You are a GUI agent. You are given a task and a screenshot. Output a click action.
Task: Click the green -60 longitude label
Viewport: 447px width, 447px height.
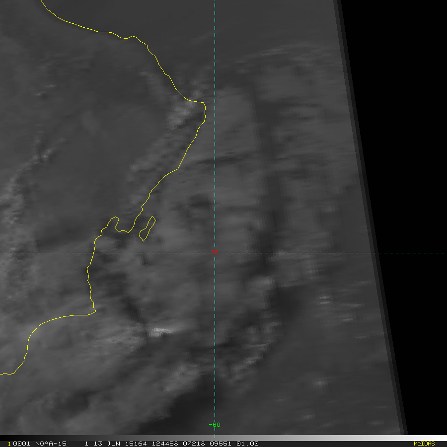(x=215, y=425)
